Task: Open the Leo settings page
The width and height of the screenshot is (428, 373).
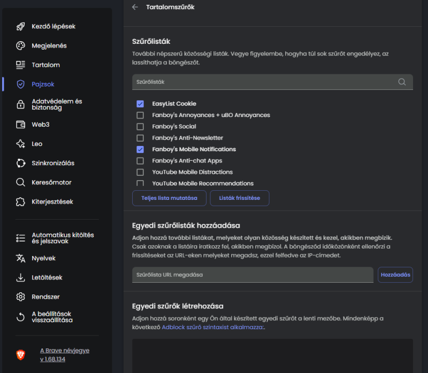Action: 37,144
